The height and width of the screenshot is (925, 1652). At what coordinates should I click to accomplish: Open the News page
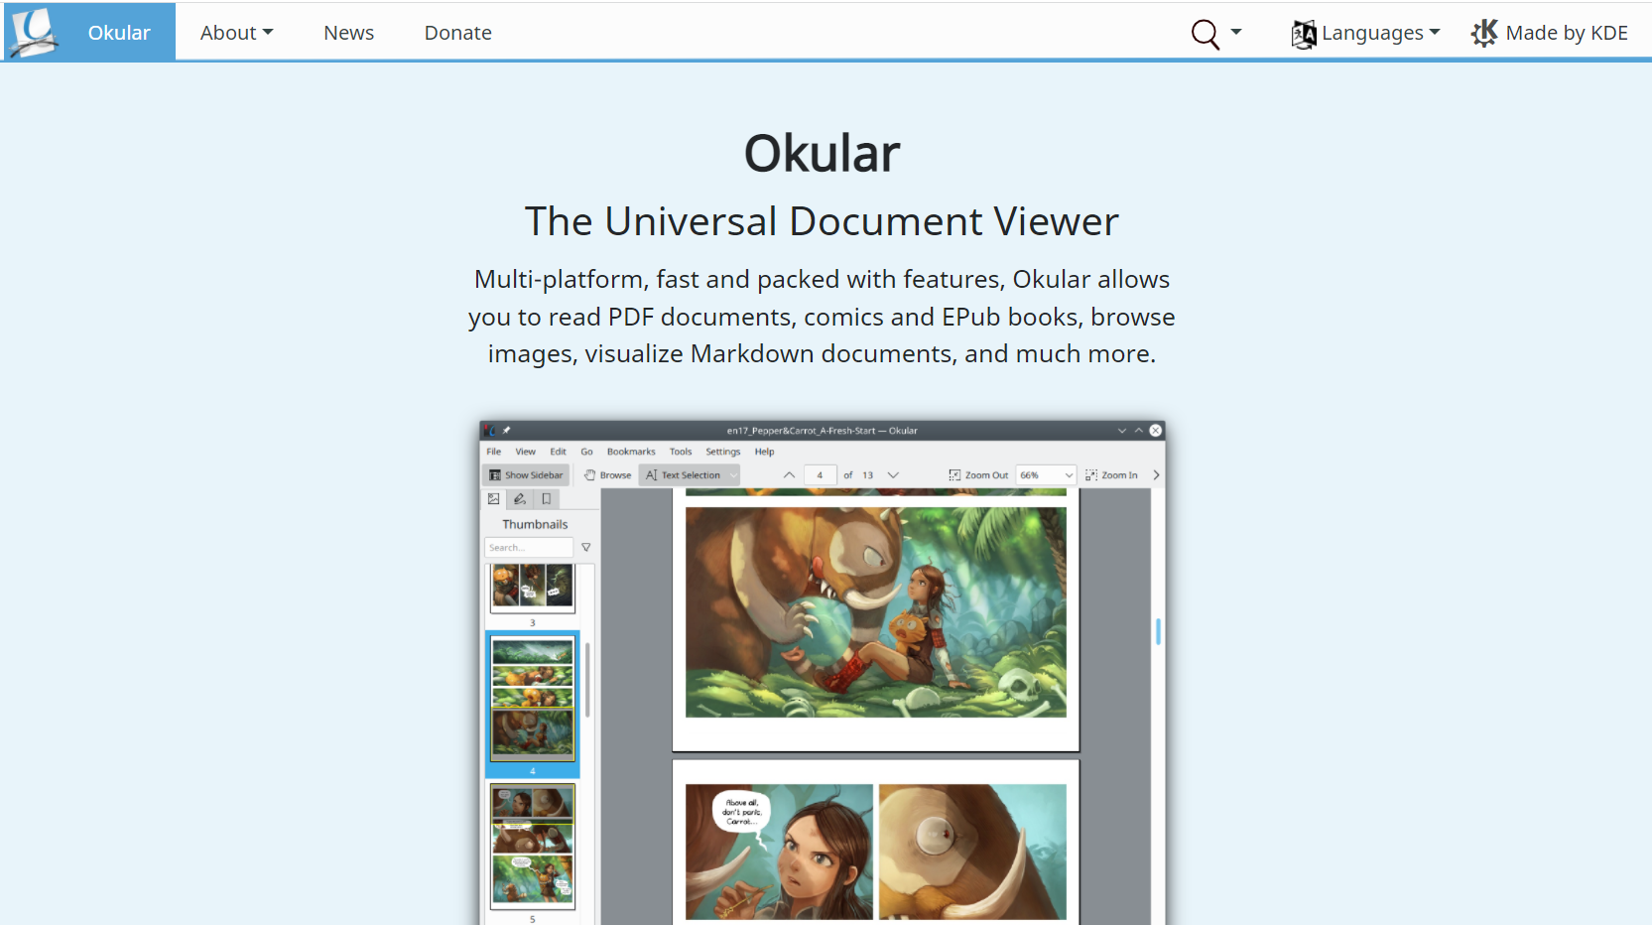pos(348,33)
